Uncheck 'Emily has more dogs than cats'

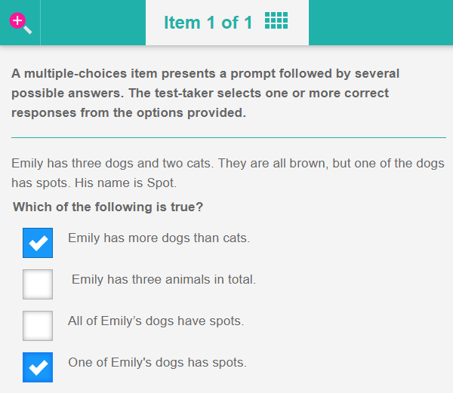(x=38, y=242)
